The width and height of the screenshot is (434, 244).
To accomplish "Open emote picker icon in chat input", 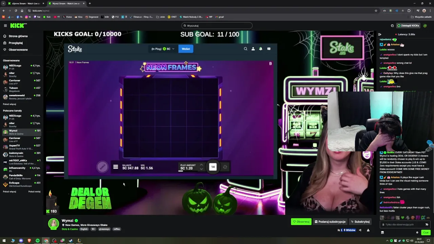I will [x=427, y=225].
